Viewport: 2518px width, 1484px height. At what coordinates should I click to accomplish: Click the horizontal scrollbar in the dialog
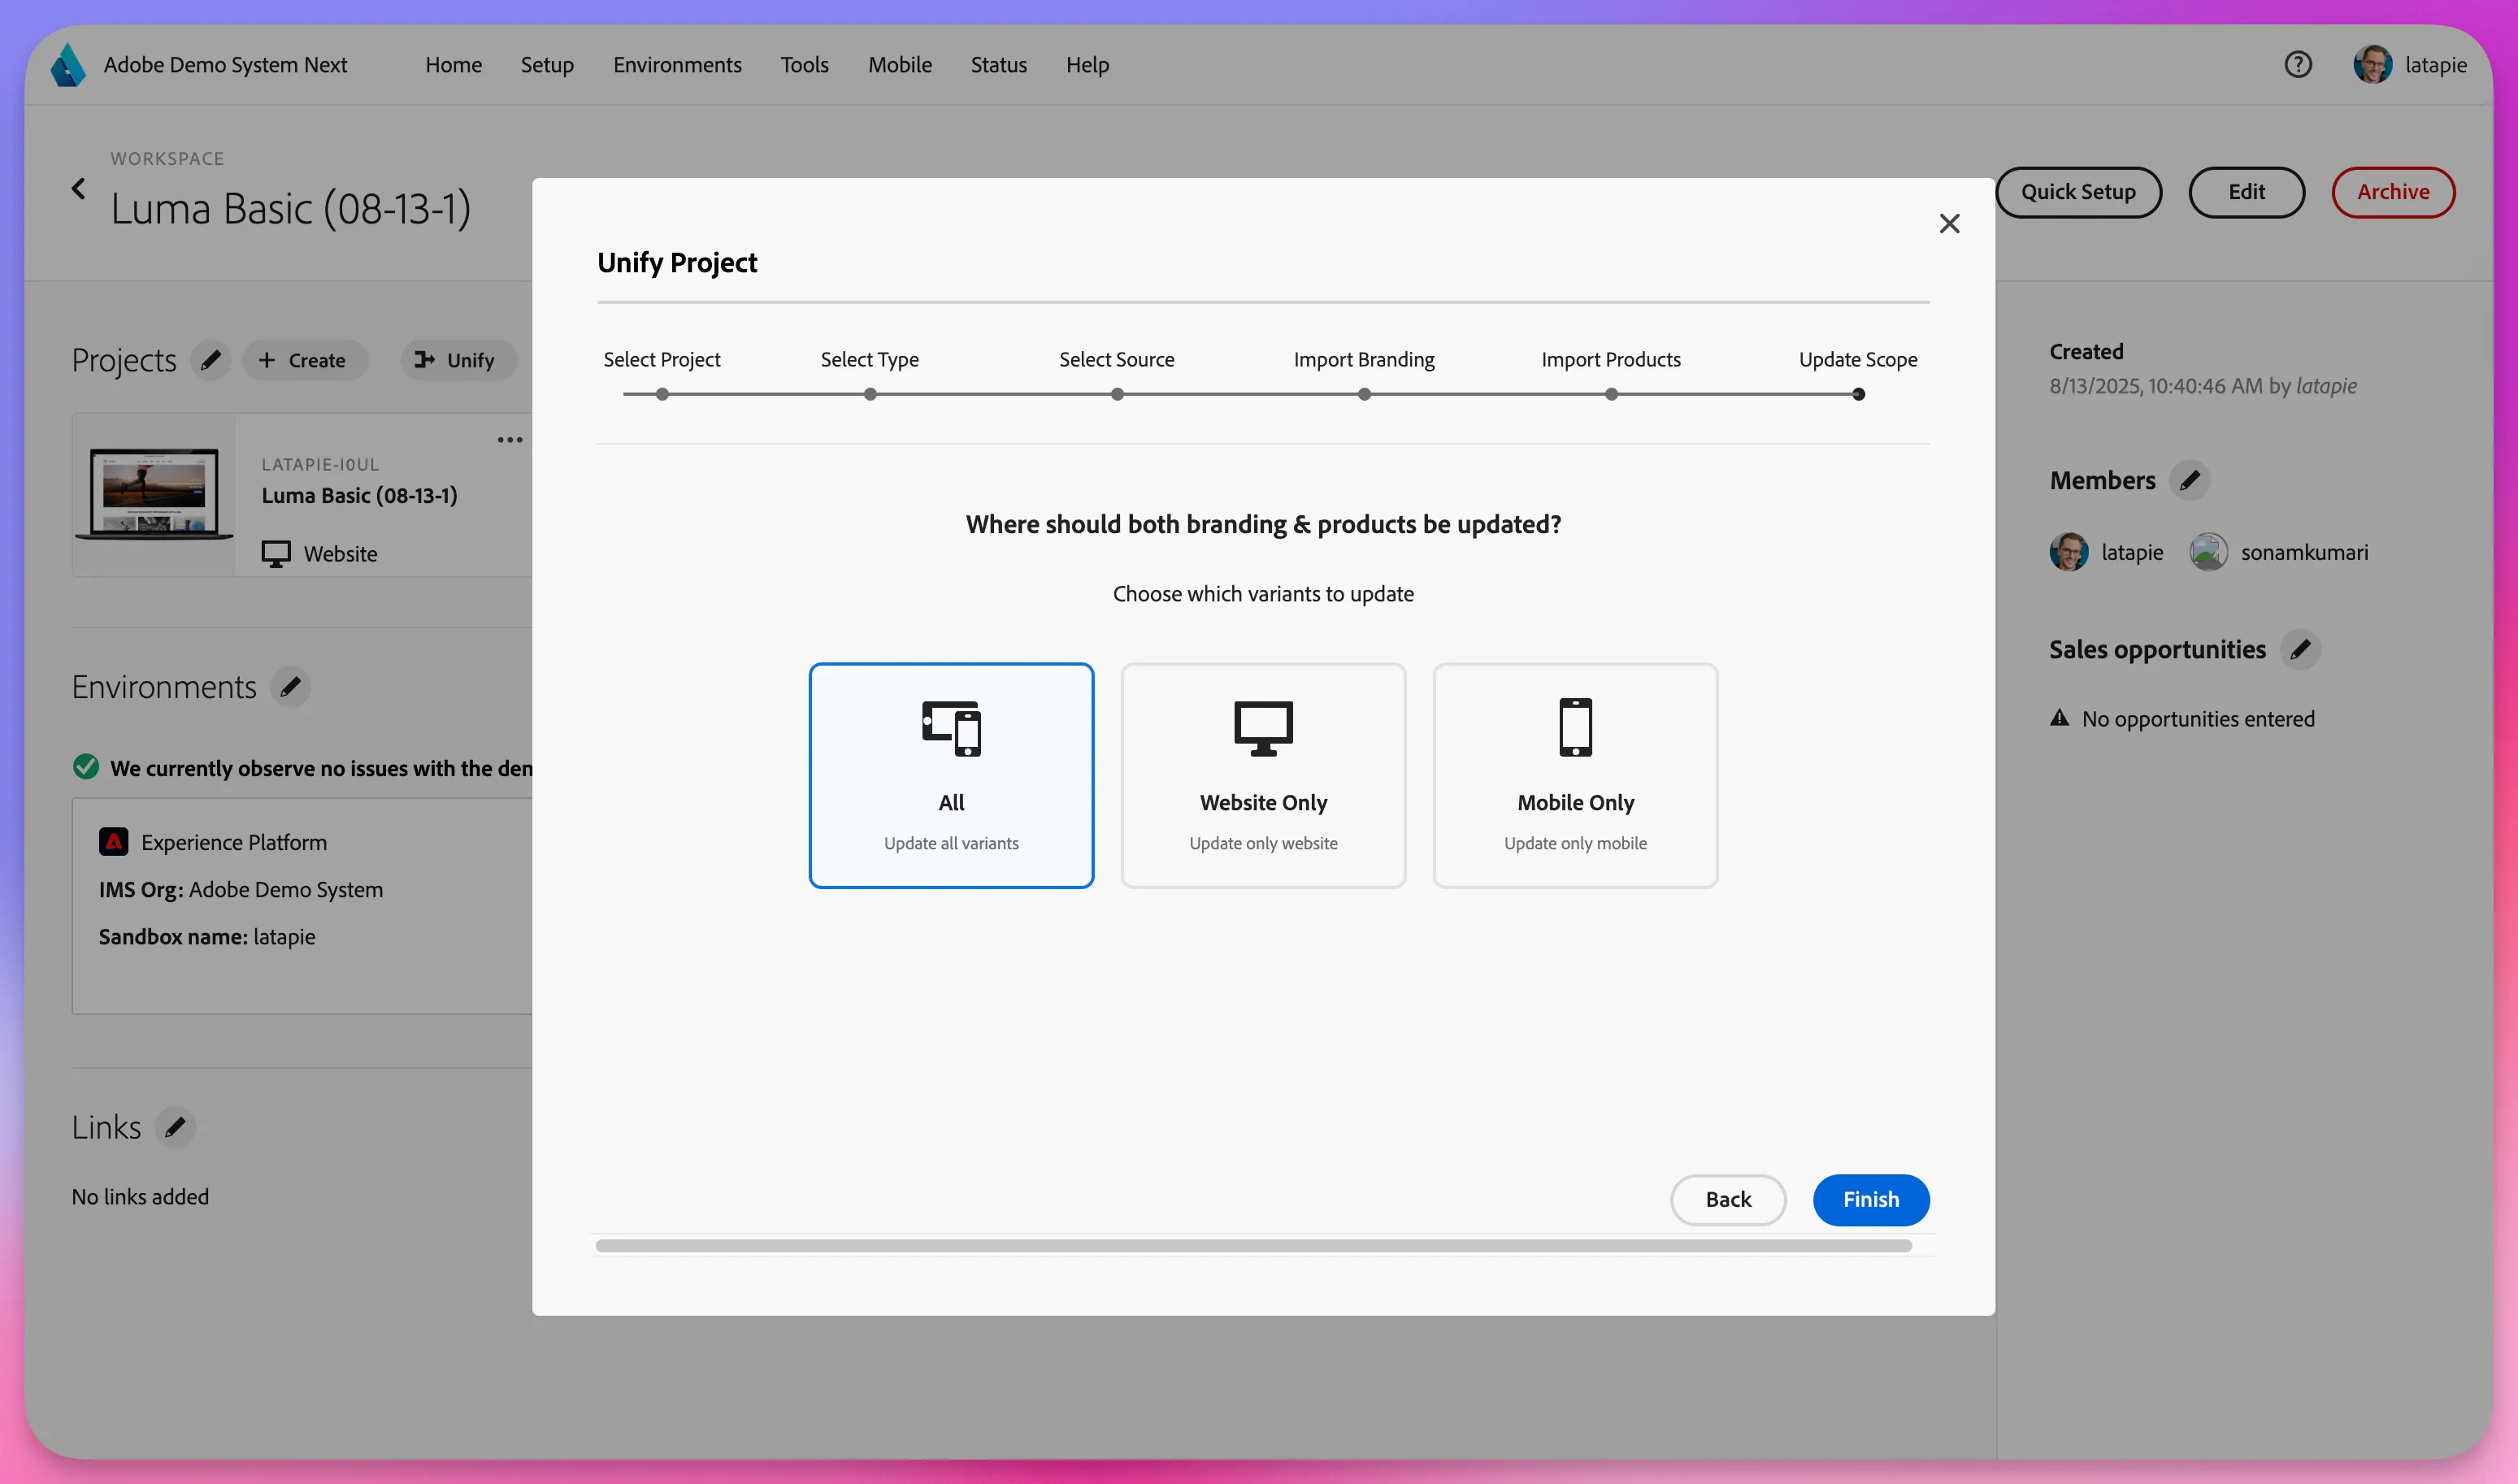pos(1253,1246)
